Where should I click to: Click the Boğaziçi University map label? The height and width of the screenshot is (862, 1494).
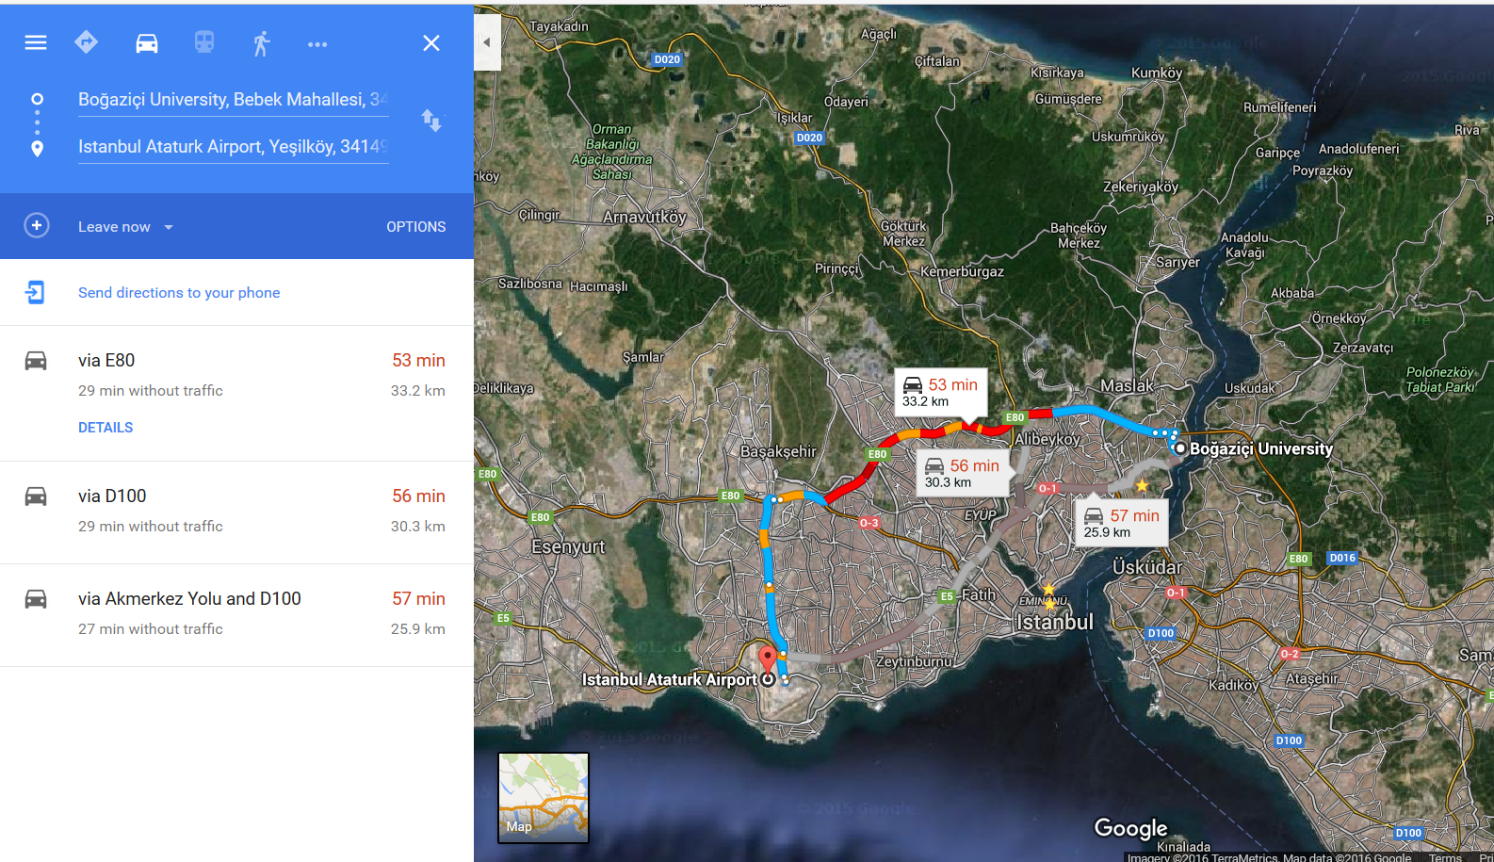click(x=1261, y=449)
